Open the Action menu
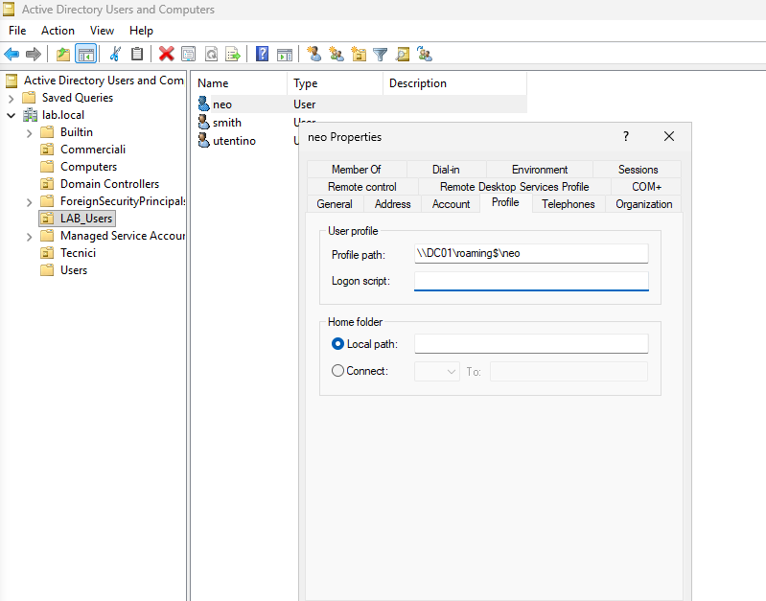Image resolution: width=766 pixels, height=601 pixels. (x=58, y=31)
